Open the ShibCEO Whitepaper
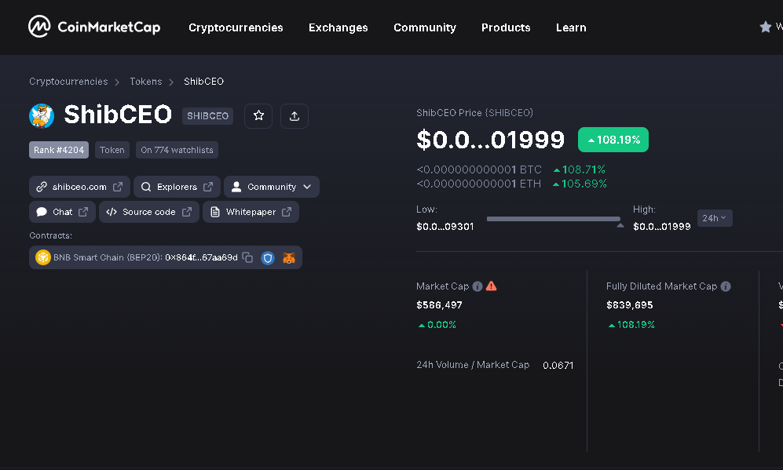This screenshot has height=470, width=783. click(250, 211)
